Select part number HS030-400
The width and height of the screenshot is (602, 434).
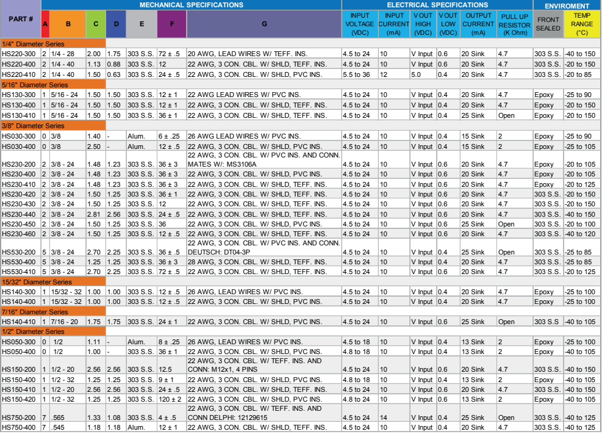point(19,146)
